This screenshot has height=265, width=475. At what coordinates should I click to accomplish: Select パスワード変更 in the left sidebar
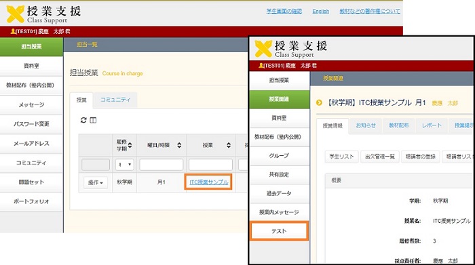coord(31,124)
